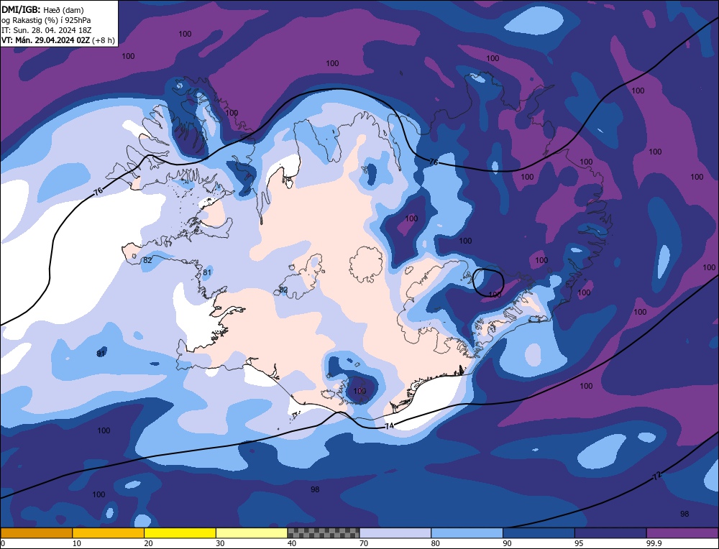Click the '70' tick label on the legend
This screenshot has height=549, width=719.
click(364, 543)
